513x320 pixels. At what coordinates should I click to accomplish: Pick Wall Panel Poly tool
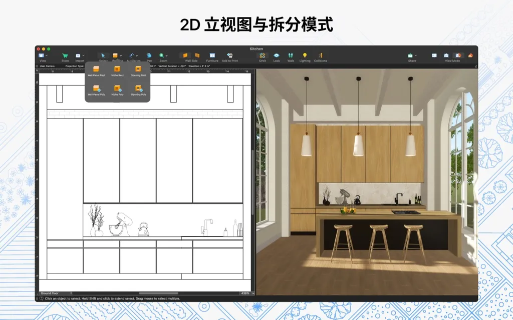[96, 88]
